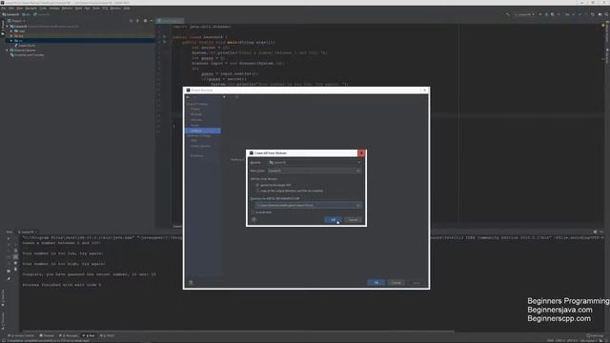Click back arrow in Project Structure dialog
Screen dimensions: 610x343
click(189, 97)
